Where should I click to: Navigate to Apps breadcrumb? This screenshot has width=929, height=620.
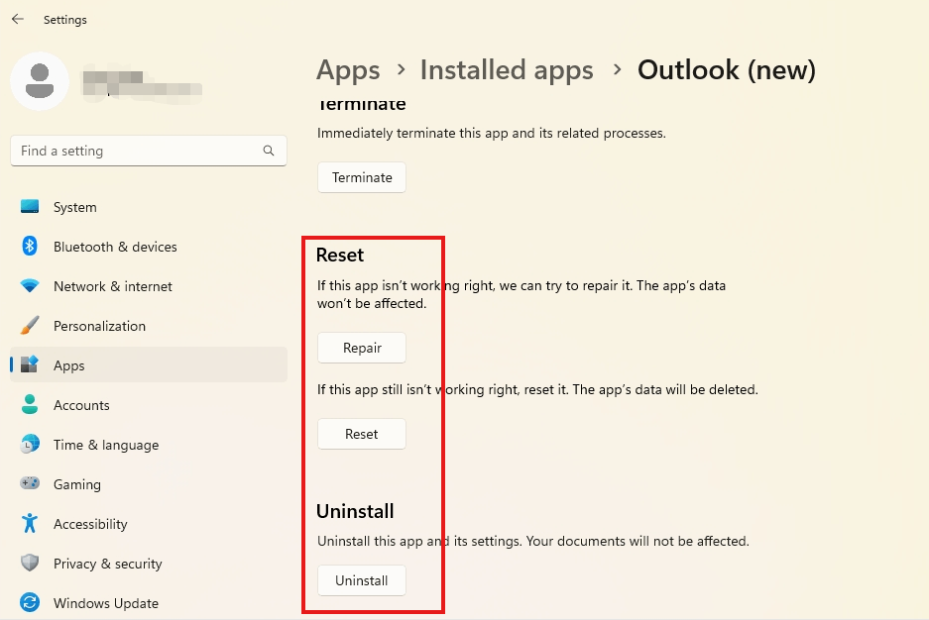(348, 69)
